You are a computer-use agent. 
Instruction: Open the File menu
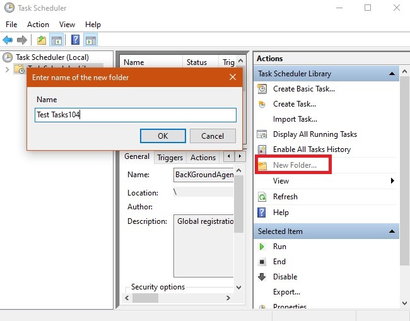(11, 25)
